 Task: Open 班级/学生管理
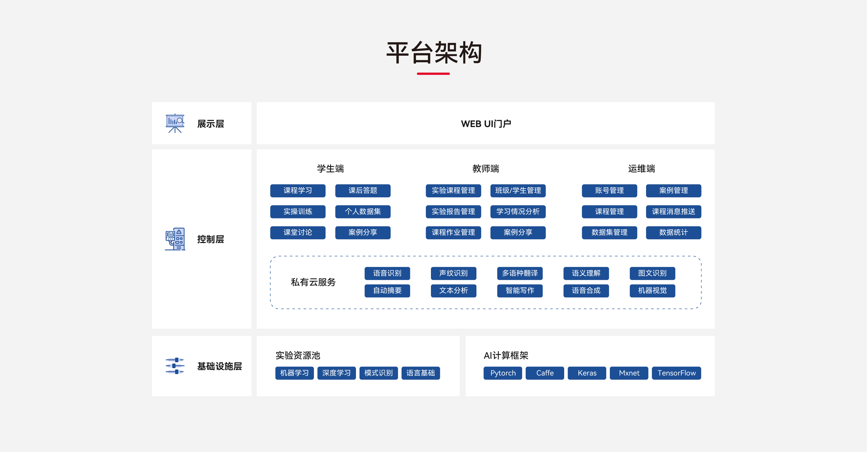[518, 191]
